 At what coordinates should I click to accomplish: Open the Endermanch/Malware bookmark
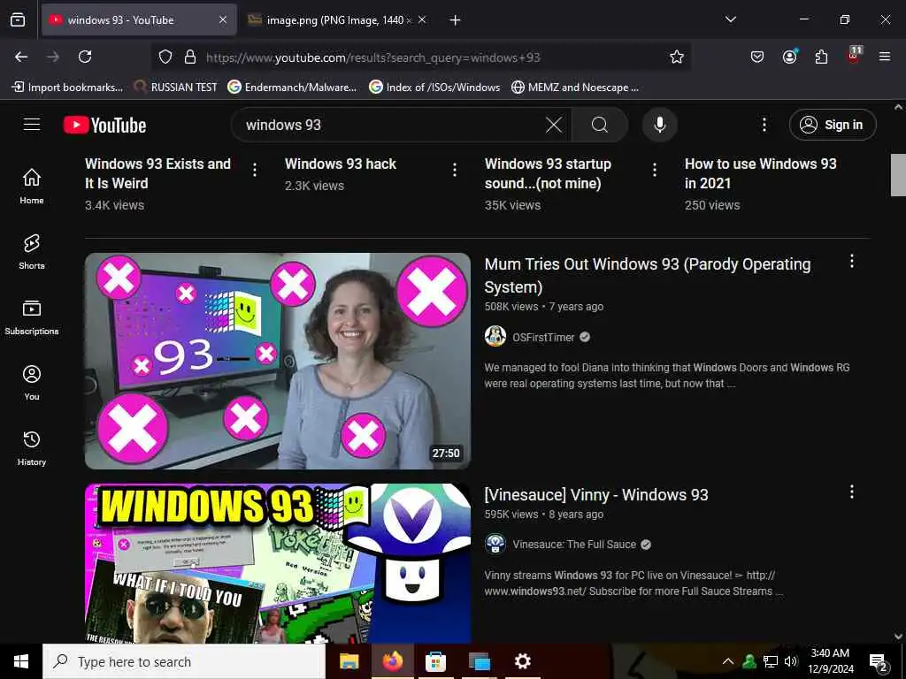point(292,88)
